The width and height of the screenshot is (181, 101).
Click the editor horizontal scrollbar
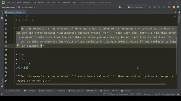click(91, 84)
